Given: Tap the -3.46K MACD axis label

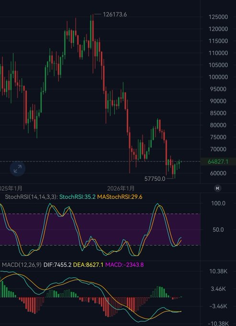Looking at the screenshot, I should (x=218, y=306).
